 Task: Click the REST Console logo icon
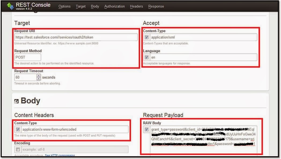10,6
